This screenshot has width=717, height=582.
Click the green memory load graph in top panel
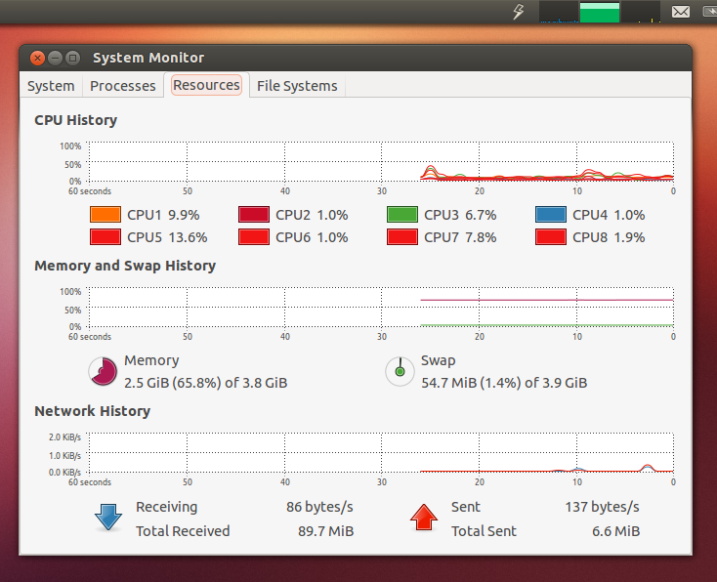coord(600,12)
